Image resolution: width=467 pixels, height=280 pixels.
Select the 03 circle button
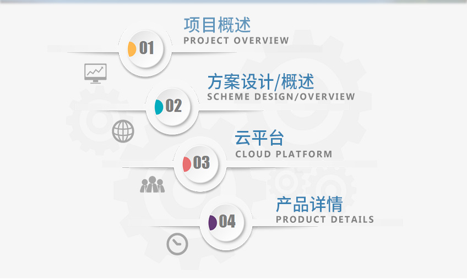[200, 164]
